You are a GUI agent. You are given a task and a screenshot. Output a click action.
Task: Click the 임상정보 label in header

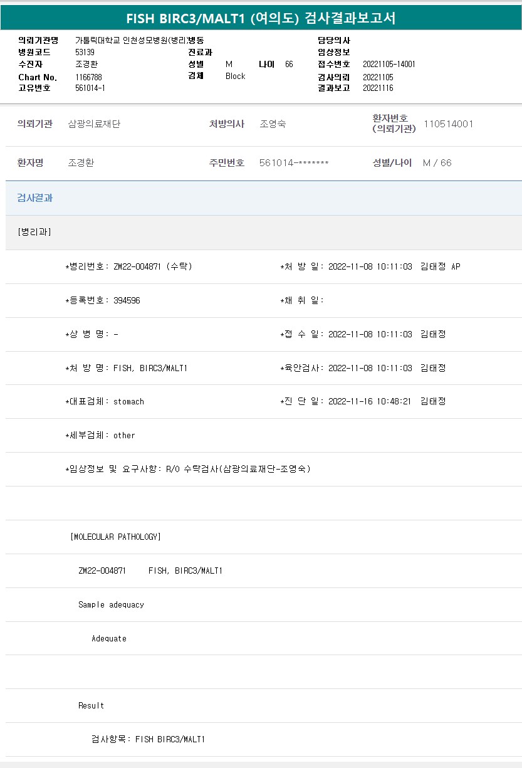(334, 52)
